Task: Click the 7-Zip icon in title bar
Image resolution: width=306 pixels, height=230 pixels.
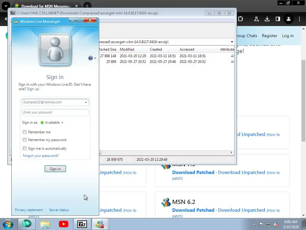Action: coord(13,13)
